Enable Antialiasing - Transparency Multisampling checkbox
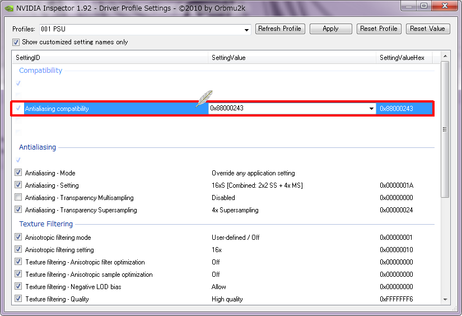Viewport: 462px width, 316px height. 18,197
